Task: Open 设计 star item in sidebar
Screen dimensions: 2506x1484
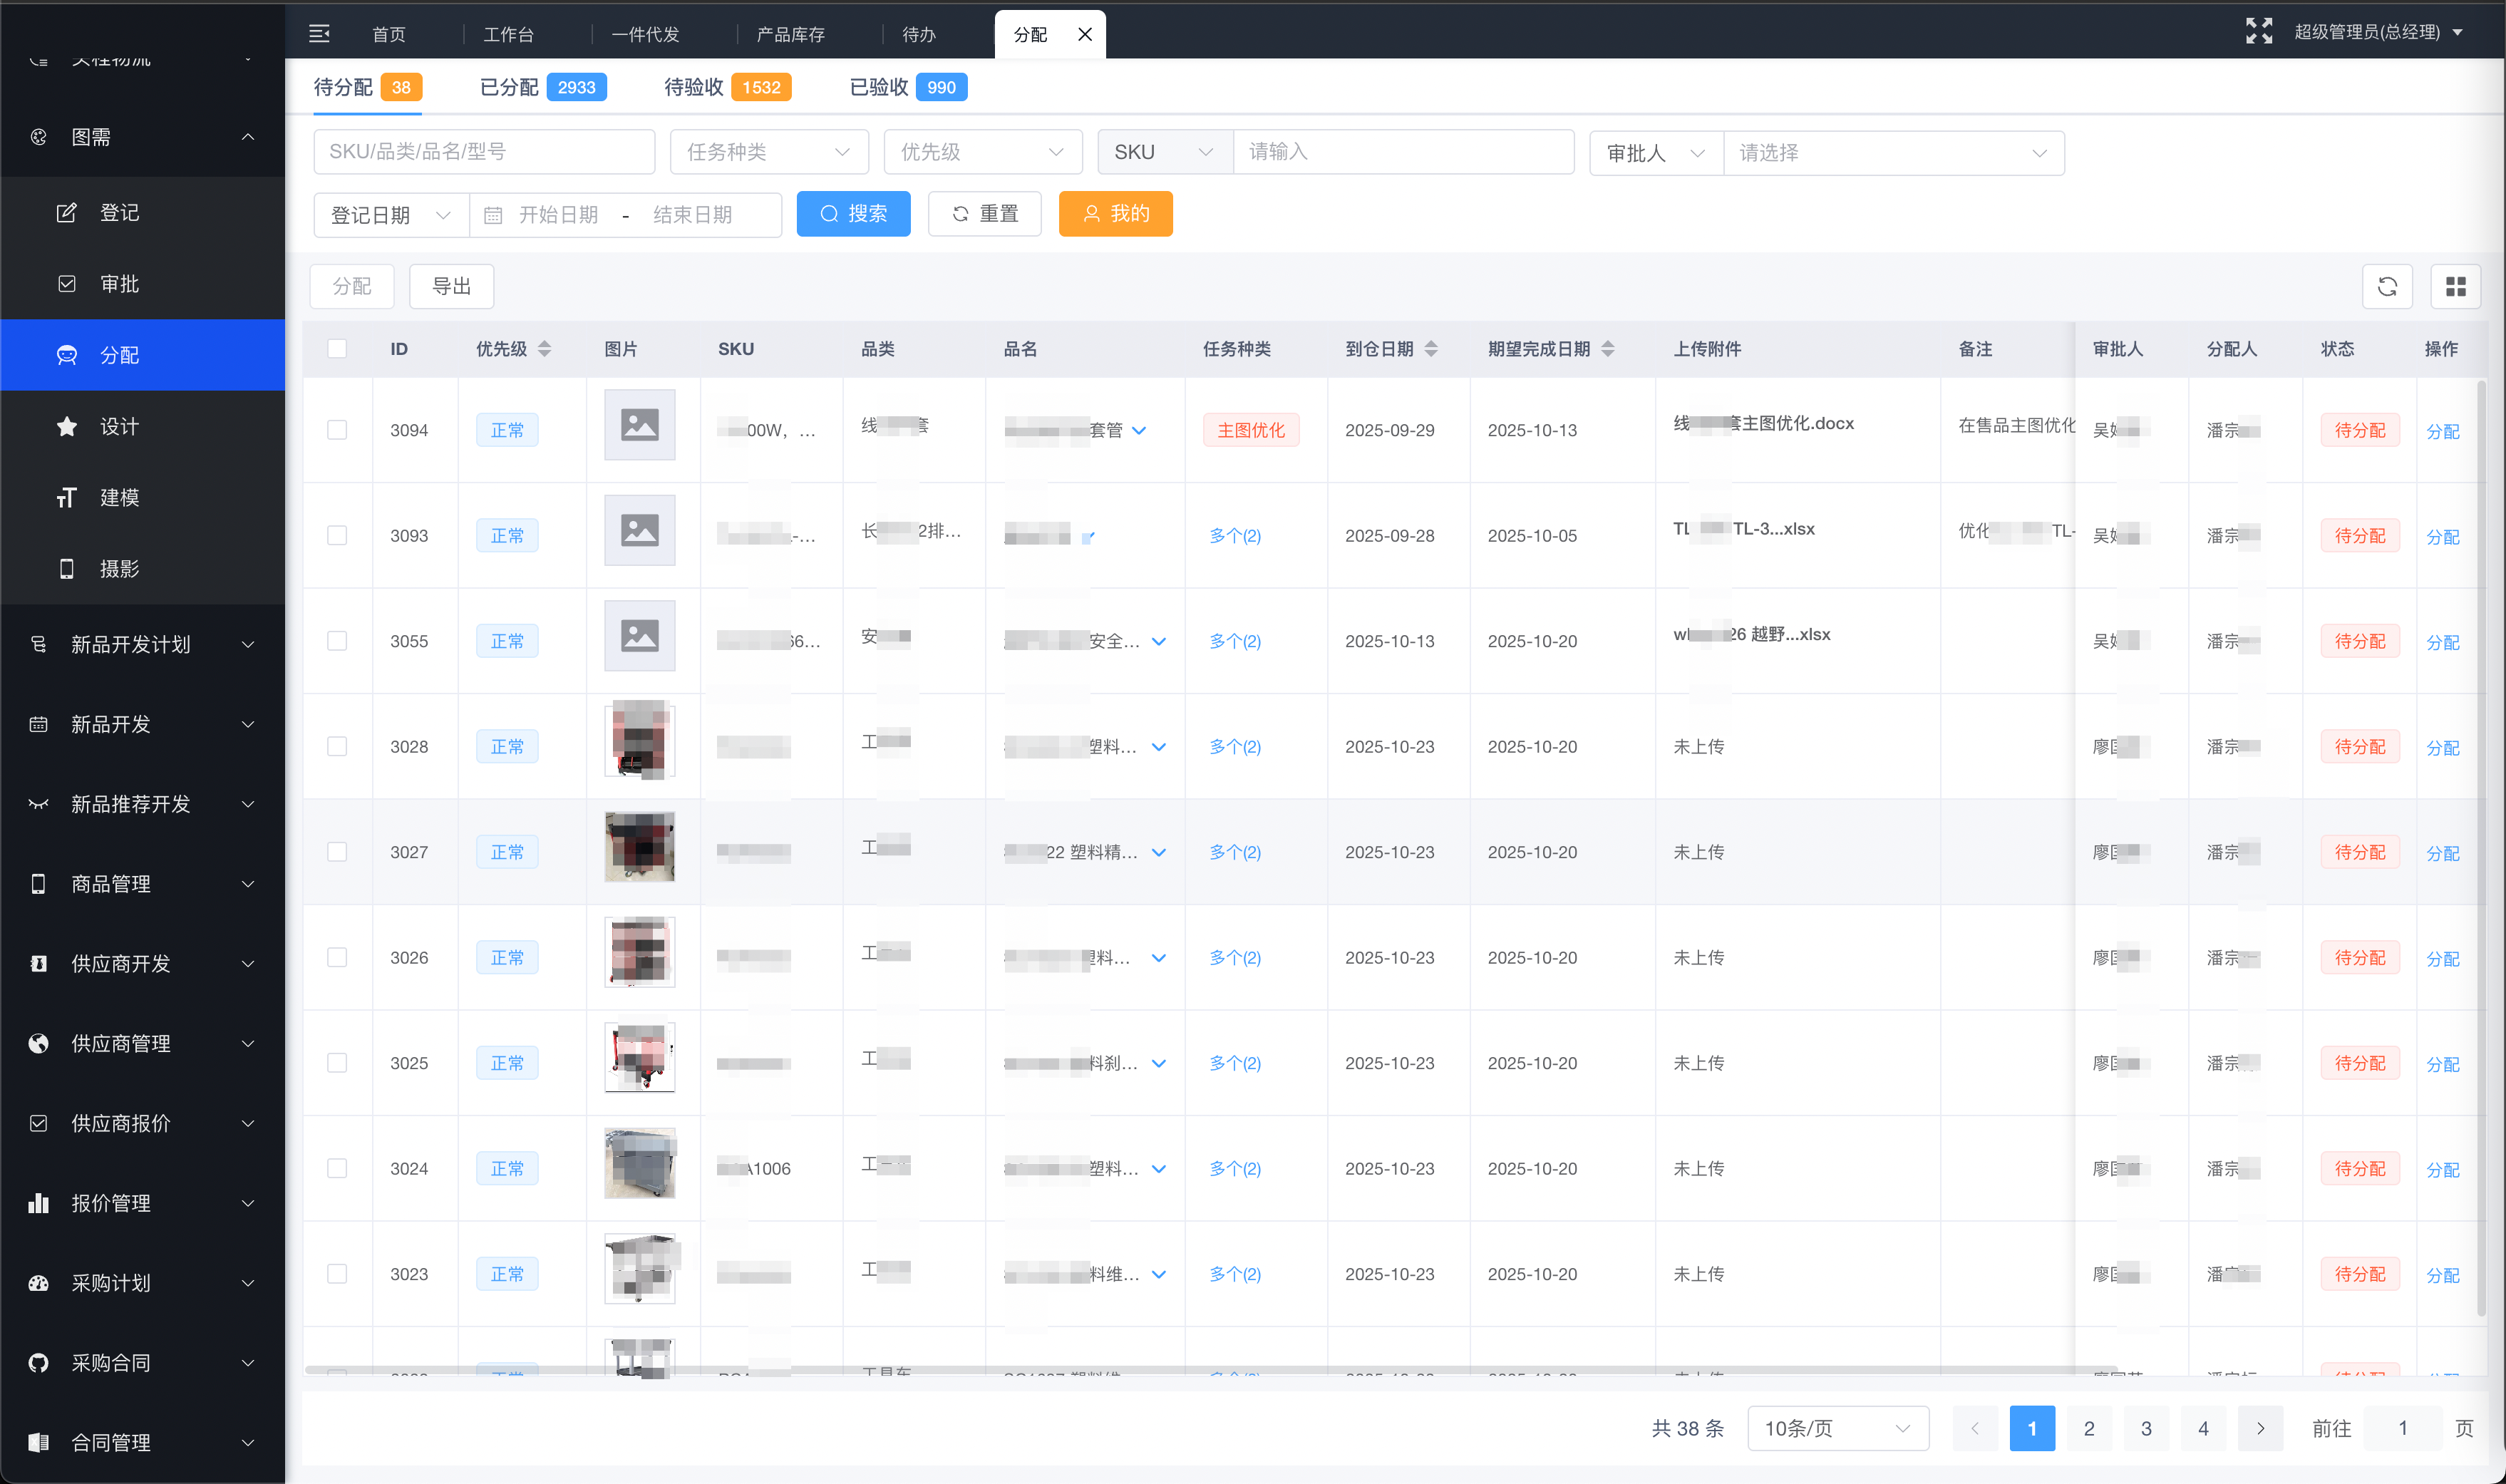Action: 119,427
